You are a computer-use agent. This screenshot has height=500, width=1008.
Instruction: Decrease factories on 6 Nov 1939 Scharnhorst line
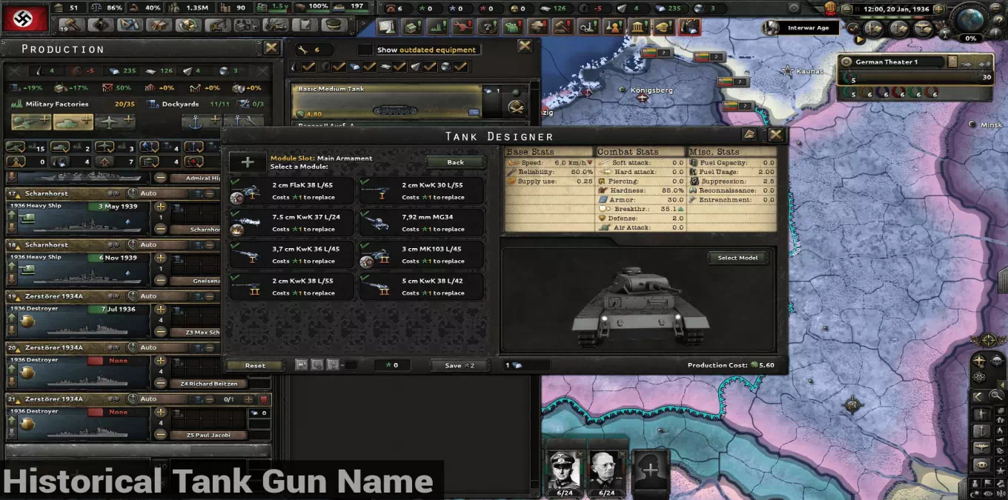click(160, 281)
